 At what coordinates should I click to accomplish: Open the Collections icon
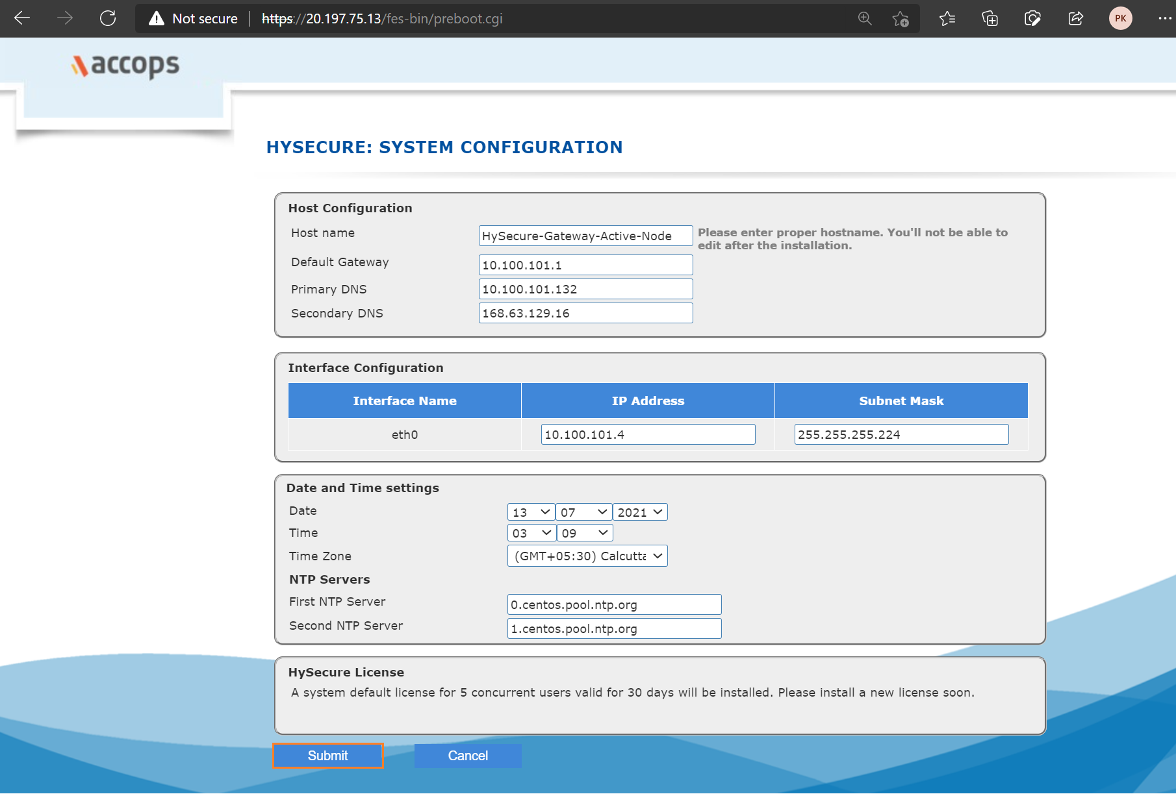tap(990, 18)
